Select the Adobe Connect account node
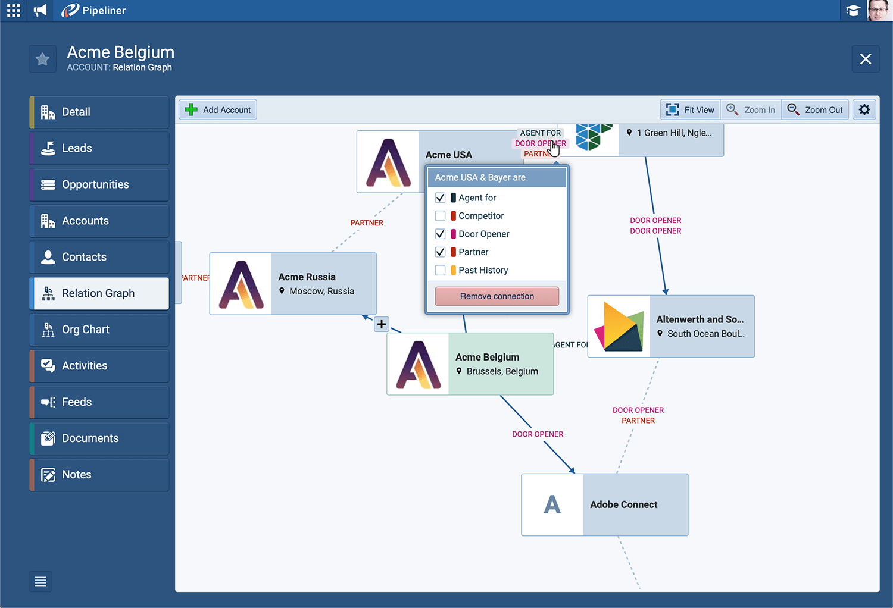The height and width of the screenshot is (608, 893). 604,504
